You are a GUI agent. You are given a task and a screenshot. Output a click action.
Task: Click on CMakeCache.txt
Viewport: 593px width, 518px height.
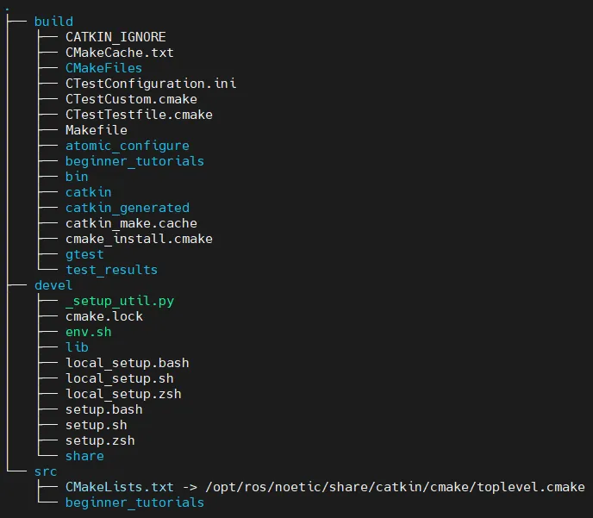coord(119,53)
